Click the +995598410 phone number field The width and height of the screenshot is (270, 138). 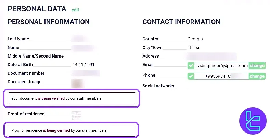(x=221, y=76)
